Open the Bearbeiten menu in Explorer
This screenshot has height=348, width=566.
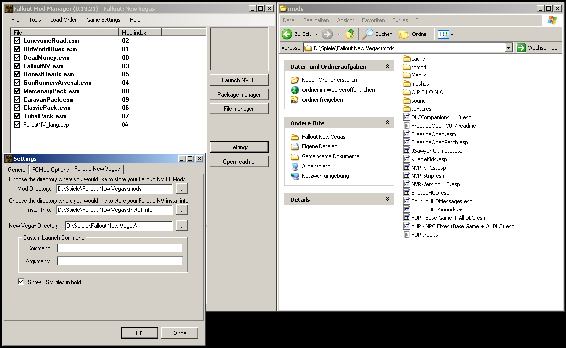[316, 20]
